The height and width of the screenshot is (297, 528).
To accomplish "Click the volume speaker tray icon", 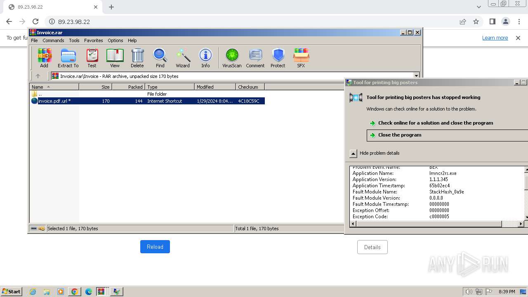I will click(469, 292).
